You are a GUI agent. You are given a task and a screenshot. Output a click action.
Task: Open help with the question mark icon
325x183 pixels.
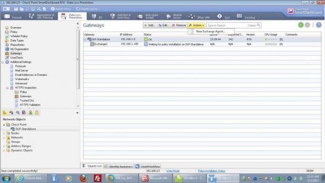[319, 25]
